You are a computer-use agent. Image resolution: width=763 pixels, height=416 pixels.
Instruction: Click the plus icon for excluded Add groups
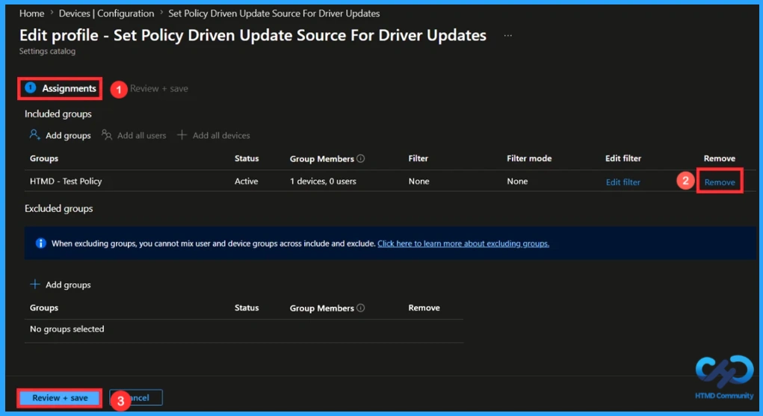34,284
